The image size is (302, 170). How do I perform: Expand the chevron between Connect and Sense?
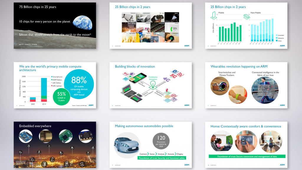coord(148,154)
